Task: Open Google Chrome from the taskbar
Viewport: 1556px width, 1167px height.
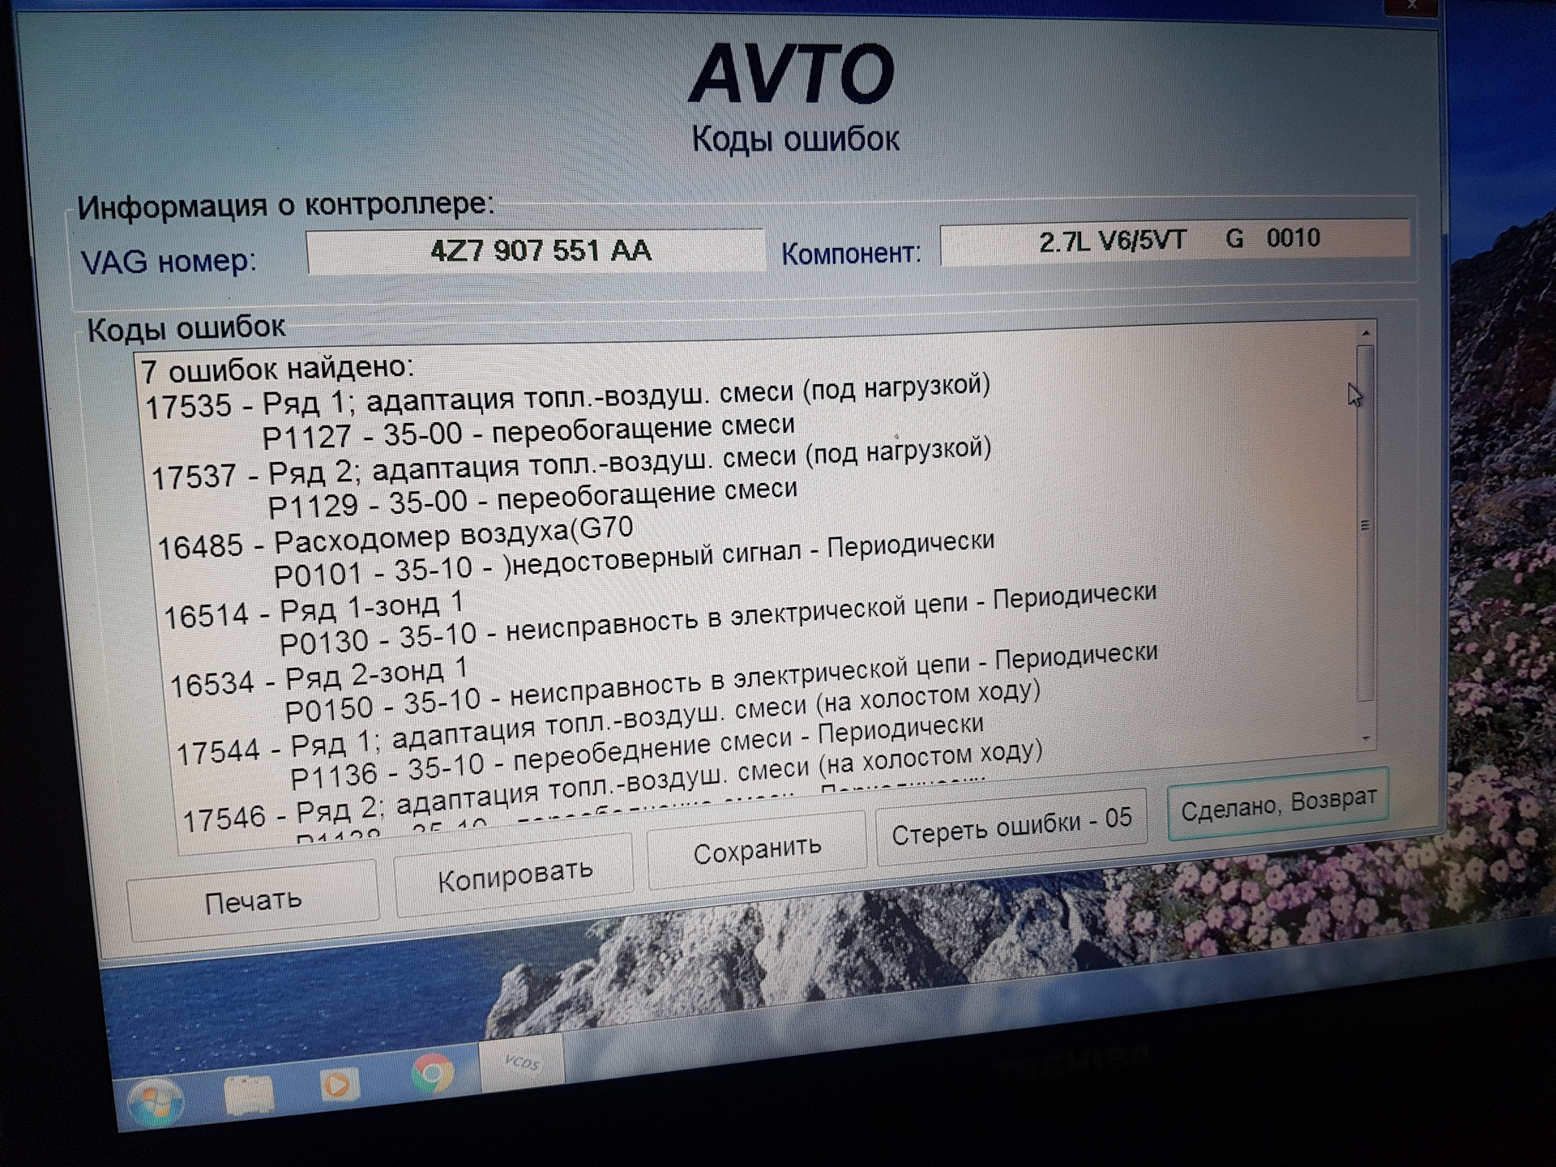Action: tap(432, 1074)
